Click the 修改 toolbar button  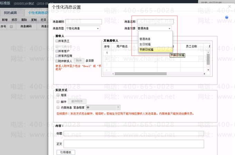tap(15, 20)
